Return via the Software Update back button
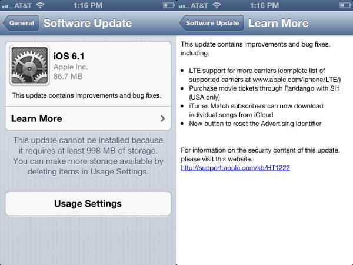353x265 pixels. [212, 24]
